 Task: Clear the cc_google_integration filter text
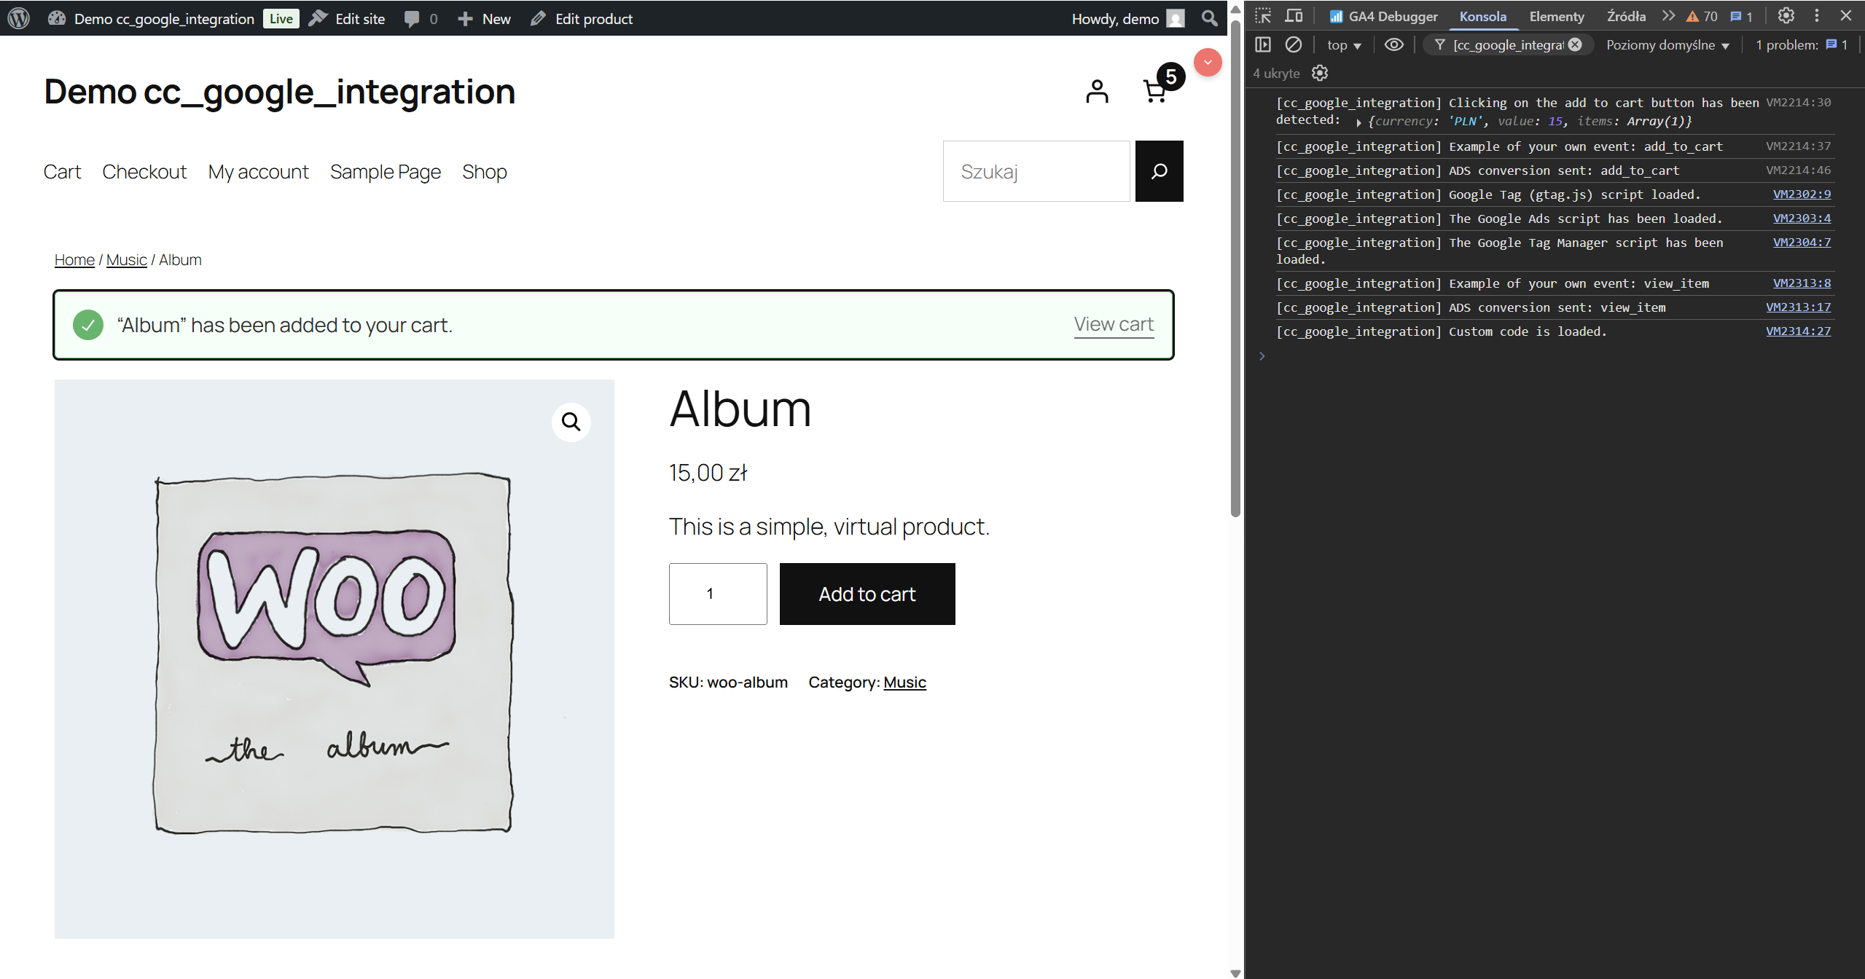1576,45
